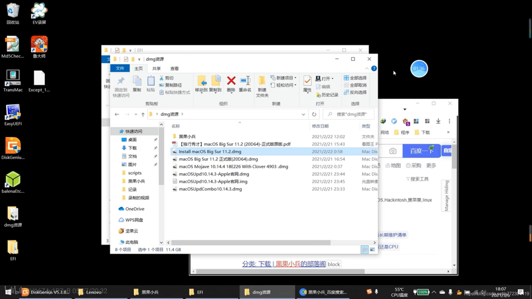Click Invert selection in ribbon
Screen dimensions: 532x299
(355, 92)
